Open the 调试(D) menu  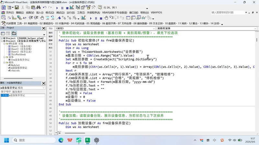(x=60, y=13)
